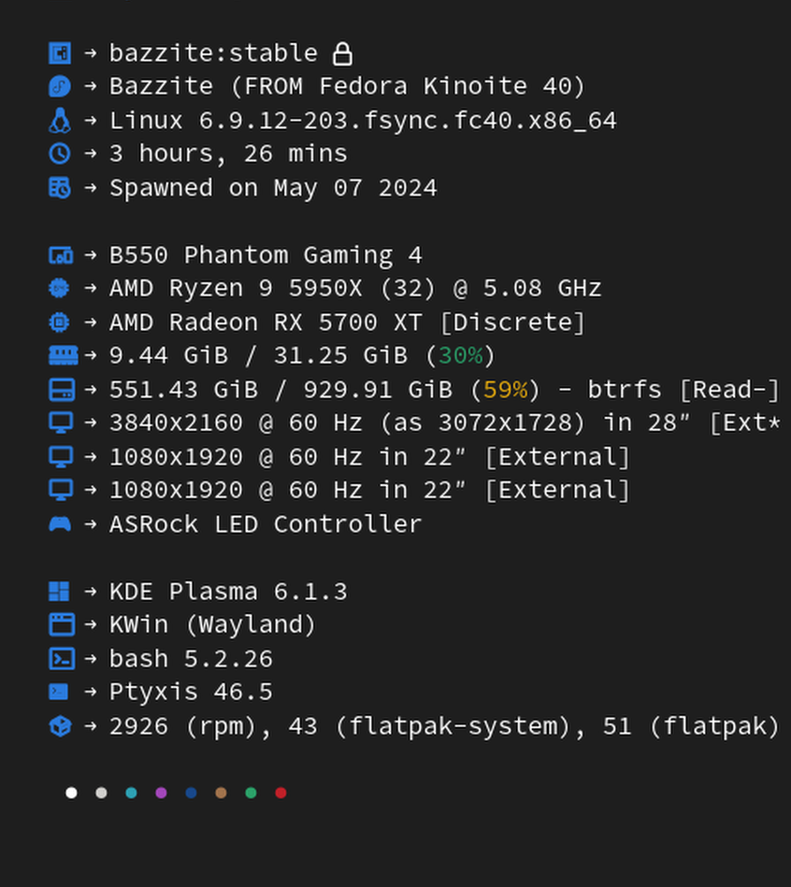Click the window icon beside KWin (Wayland)
The image size is (791, 887).
coord(60,625)
